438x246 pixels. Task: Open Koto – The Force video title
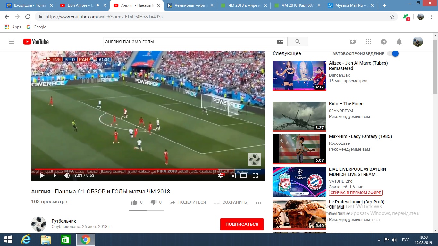(346, 104)
